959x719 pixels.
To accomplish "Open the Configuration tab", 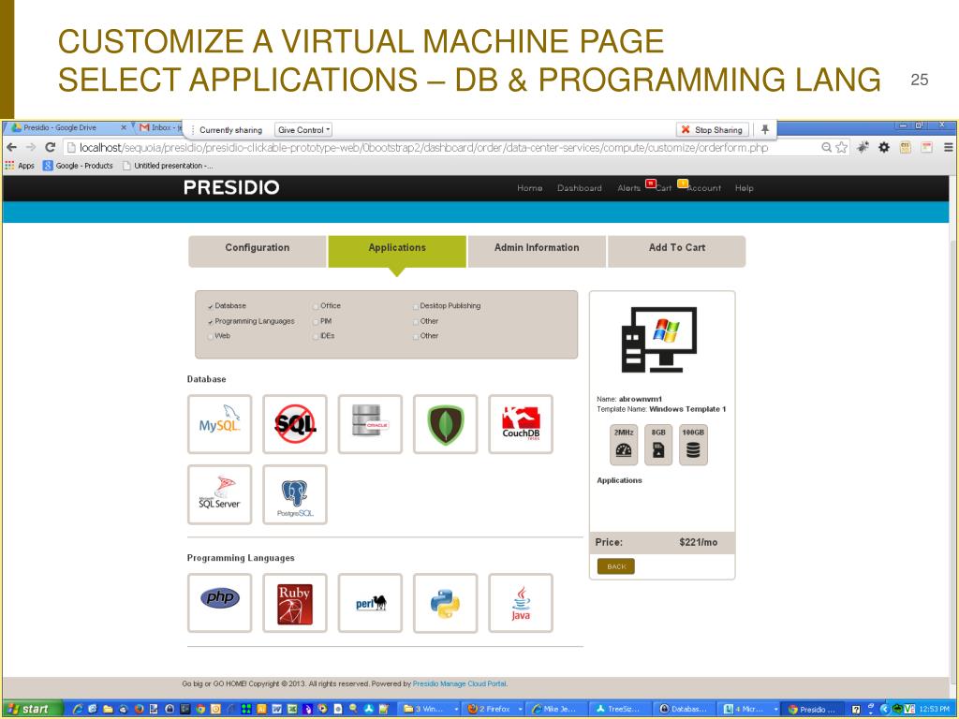I will (257, 251).
